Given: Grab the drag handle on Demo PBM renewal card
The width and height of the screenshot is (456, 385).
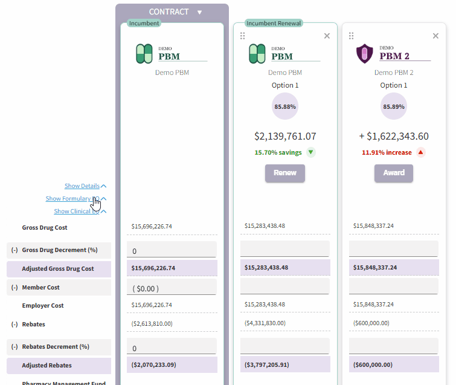Looking at the screenshot, I should pyautogui.click(x=243, y=36).
